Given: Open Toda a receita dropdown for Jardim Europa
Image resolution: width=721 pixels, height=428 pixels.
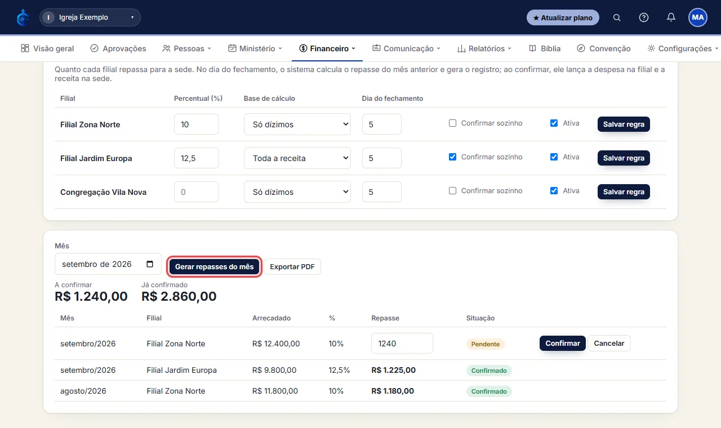Looking at the screenshot, I should (x=297, y=158).
